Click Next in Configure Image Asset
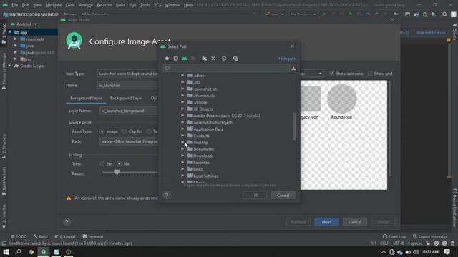This screenshot has width=458, height=257. point(326,222)
